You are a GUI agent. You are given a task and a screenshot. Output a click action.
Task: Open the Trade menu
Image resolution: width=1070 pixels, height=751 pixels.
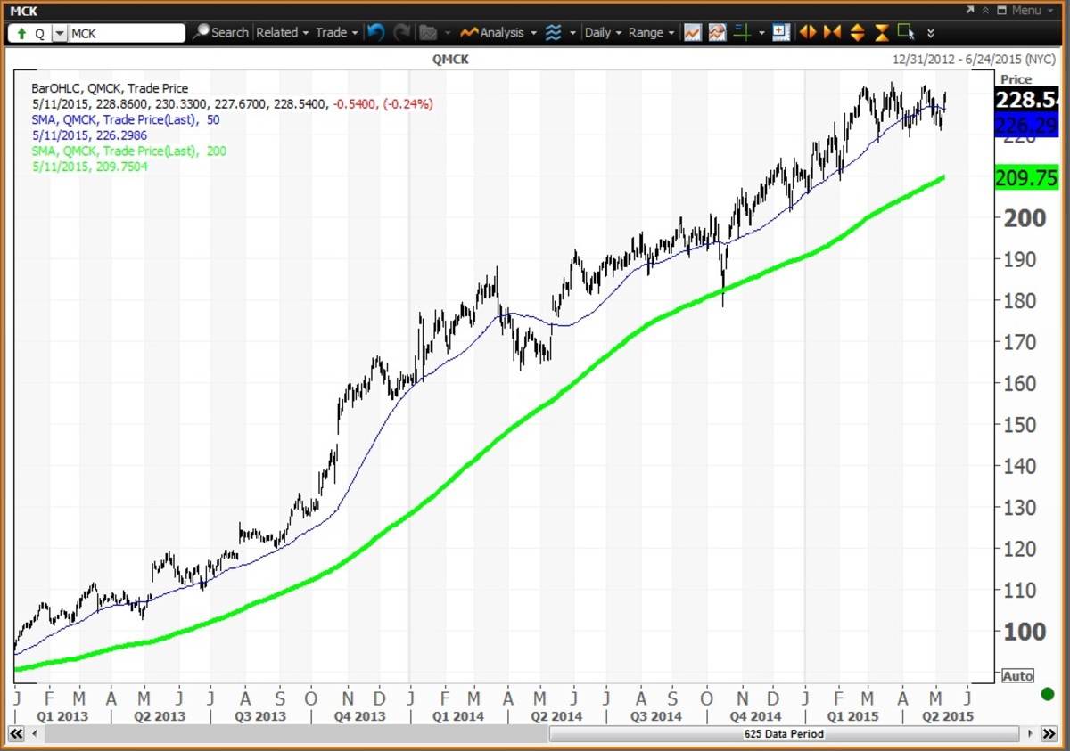335,32
